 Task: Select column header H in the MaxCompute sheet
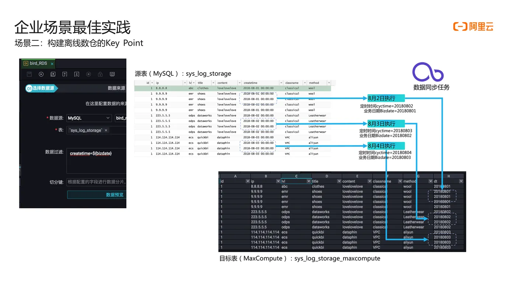pos(449,176)
